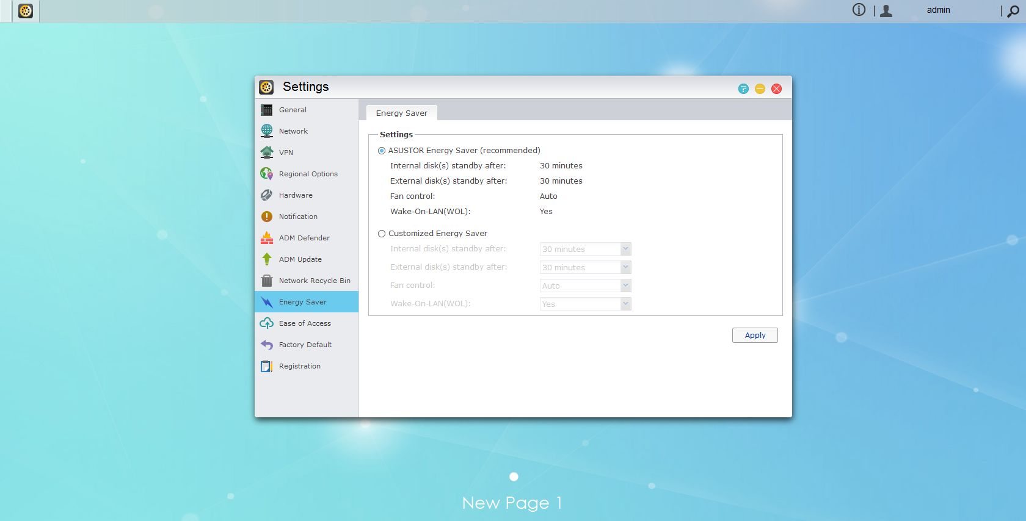Switch to the Energy Saver tab
This screenshot has width=1026, height=521.
[401, 113]
